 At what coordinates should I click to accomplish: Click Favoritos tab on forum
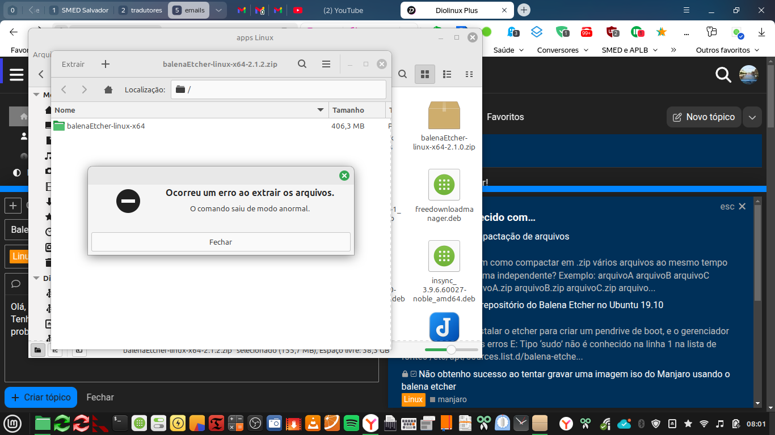[505, 117]
